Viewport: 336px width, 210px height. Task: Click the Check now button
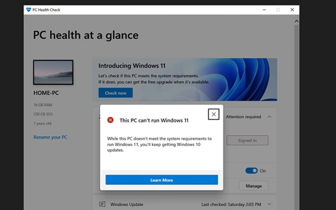(115, 93)
